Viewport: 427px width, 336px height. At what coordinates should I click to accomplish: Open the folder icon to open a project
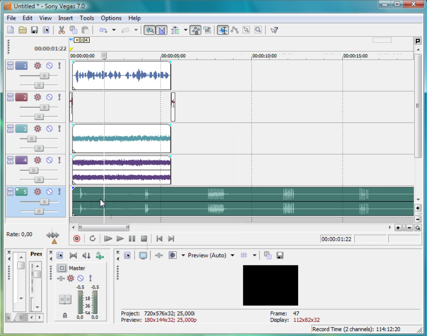(x=23, y=30)
